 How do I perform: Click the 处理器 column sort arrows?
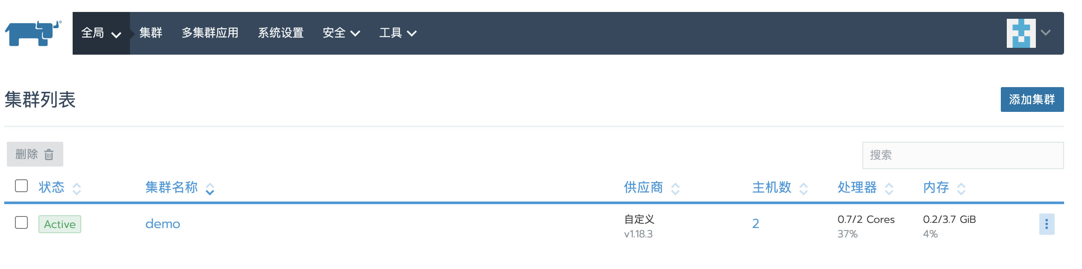pos(889,188)
